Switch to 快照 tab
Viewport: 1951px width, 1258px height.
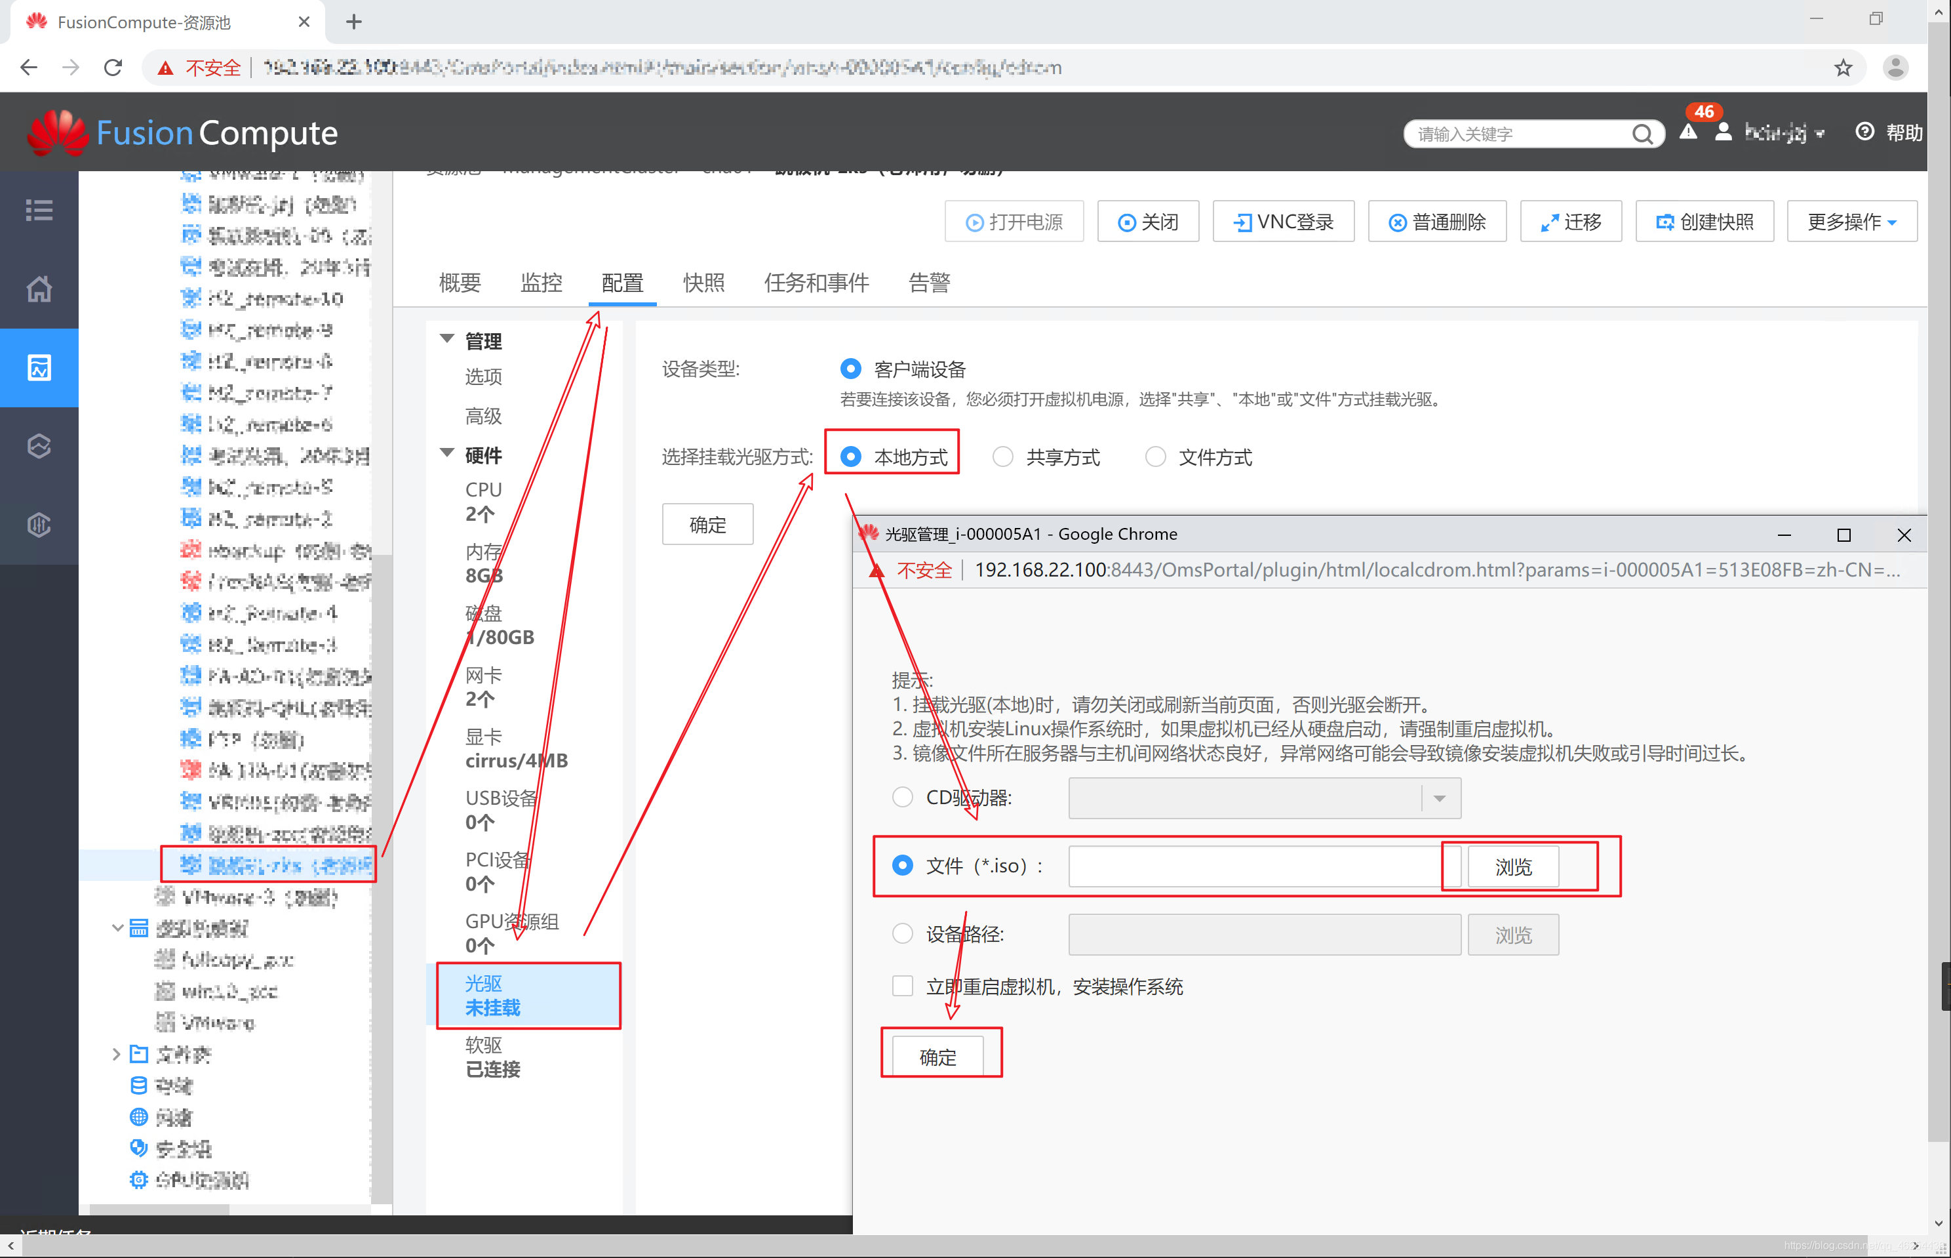[703, 283]
